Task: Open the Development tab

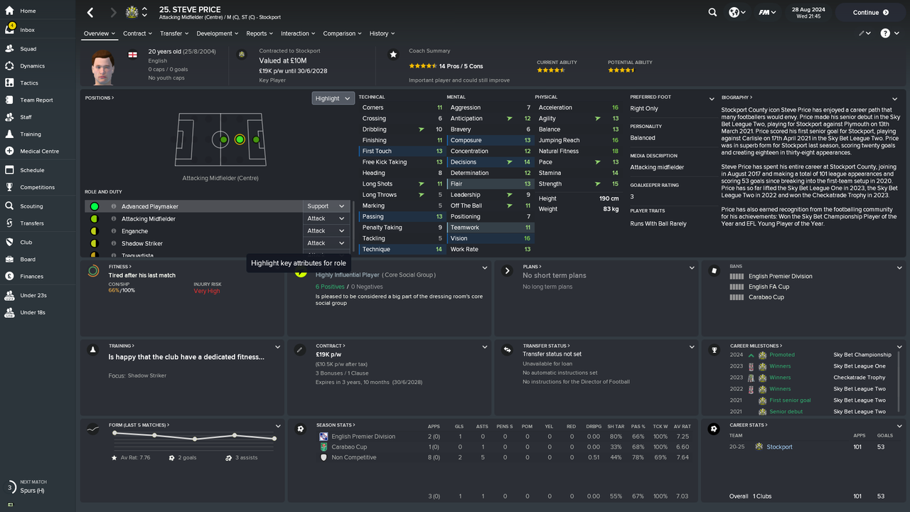Action: pos(215,33)
